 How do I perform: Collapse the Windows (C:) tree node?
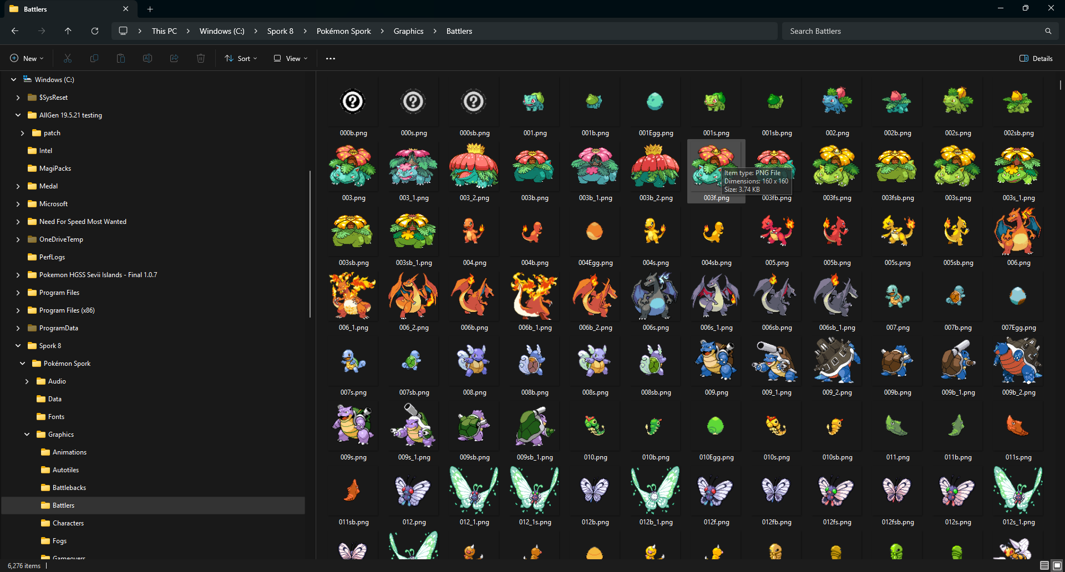click(13, 80)
